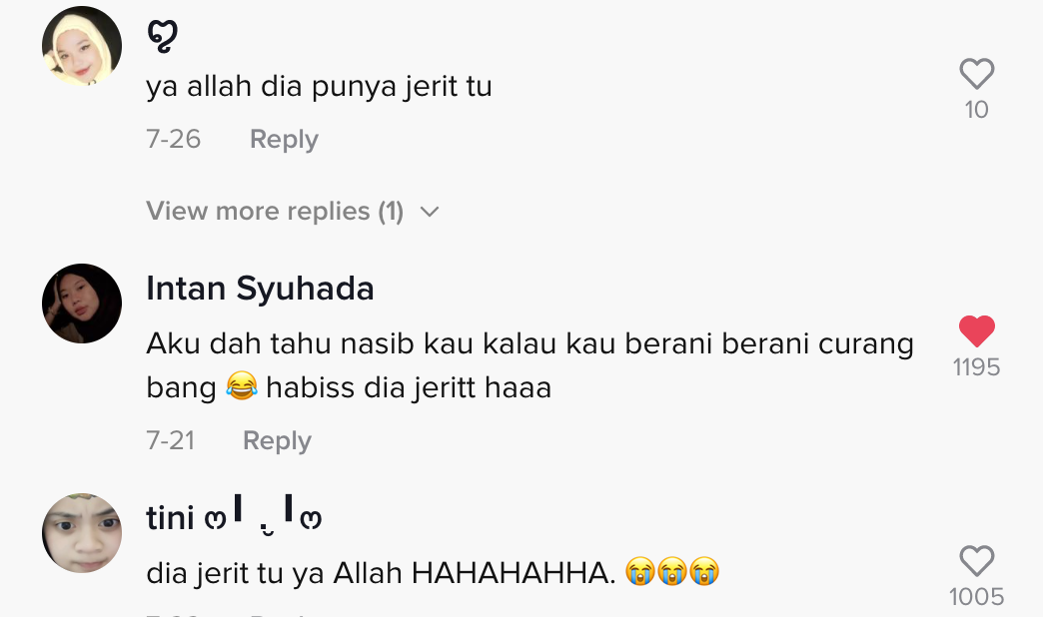Click the chevron beside View more replies
Viewport: 1043px width, 617px height.
(x=430, y=212)
